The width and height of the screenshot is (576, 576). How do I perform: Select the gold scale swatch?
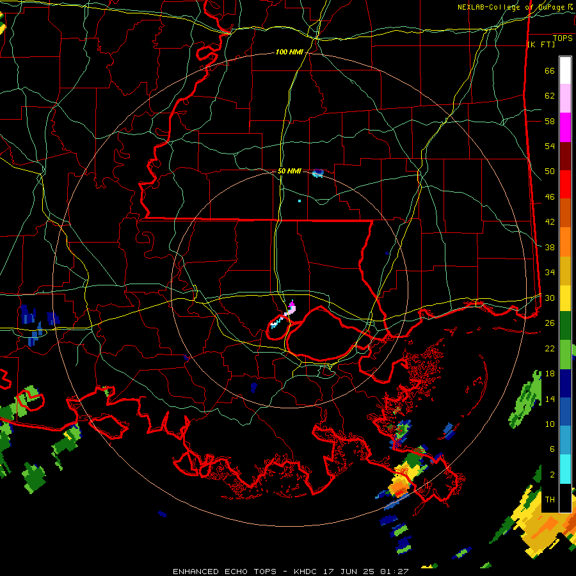click(565, 271)
